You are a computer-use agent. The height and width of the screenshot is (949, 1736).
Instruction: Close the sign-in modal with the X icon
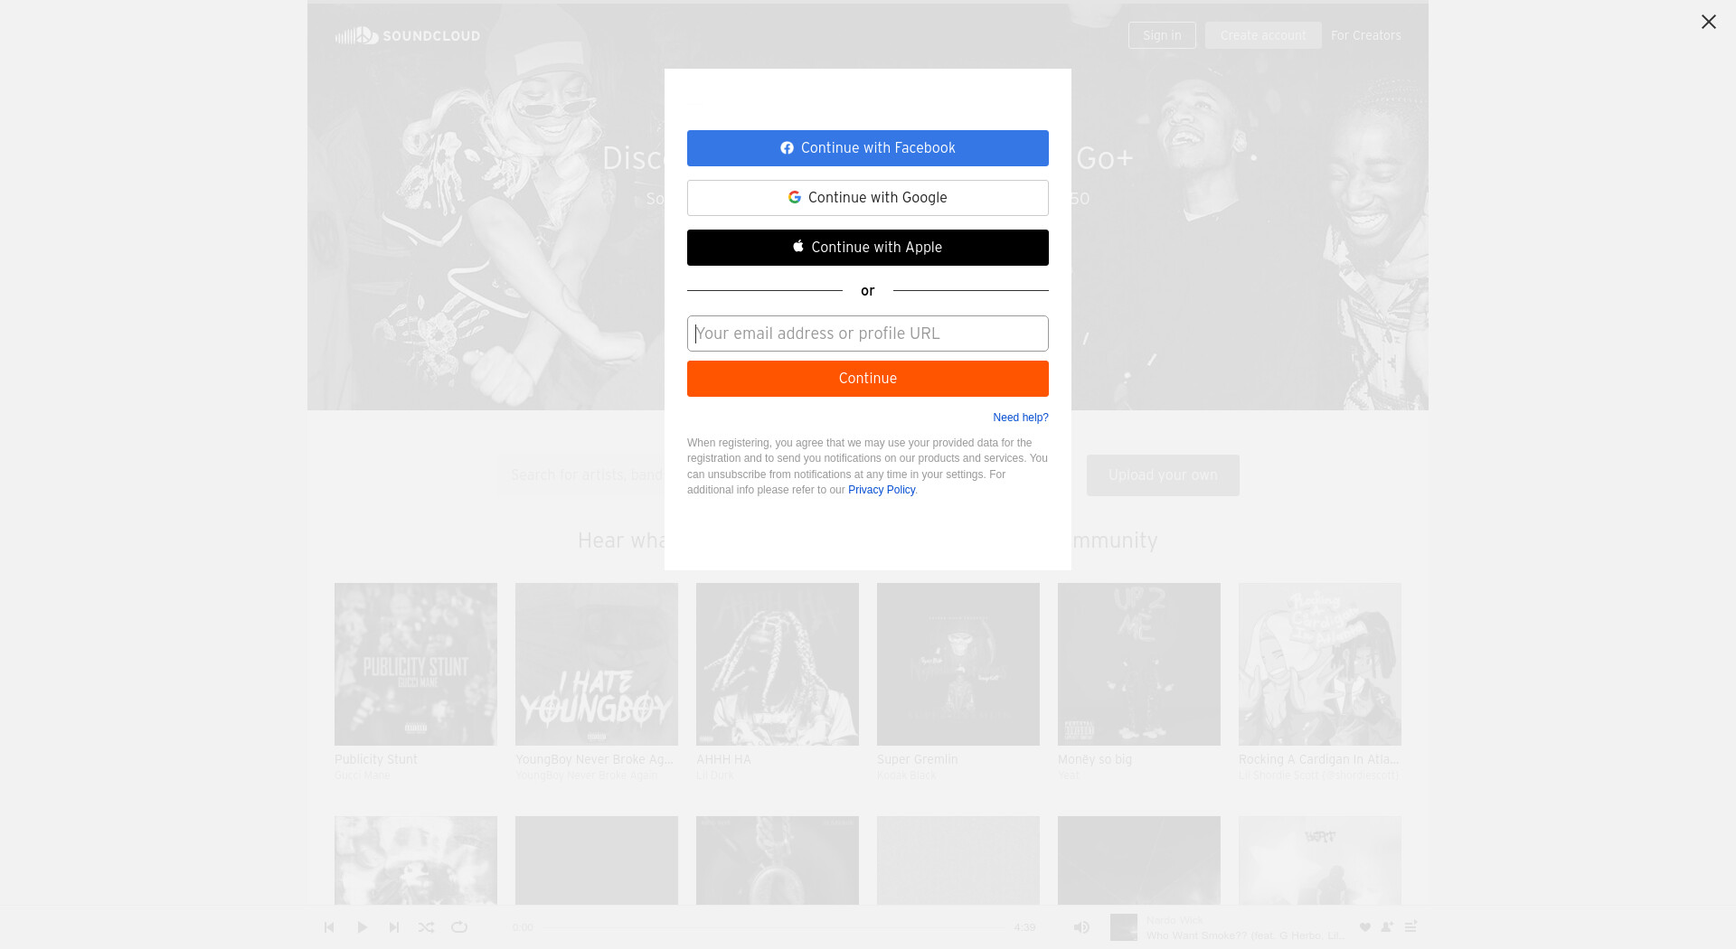pyautogui.click(x=1708, y=22)
